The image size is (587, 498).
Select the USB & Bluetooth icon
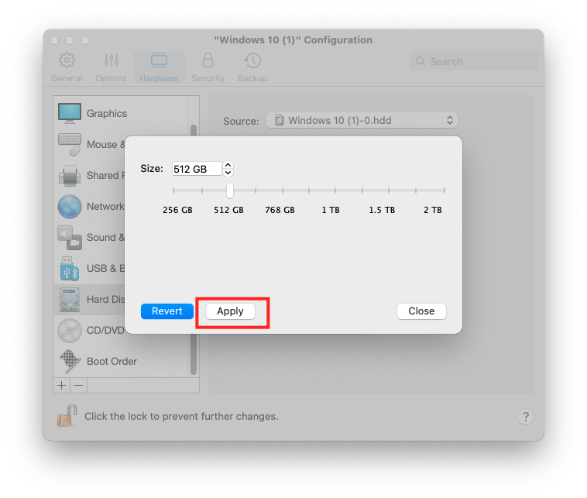pyautogui.click(x=70, y=268)
